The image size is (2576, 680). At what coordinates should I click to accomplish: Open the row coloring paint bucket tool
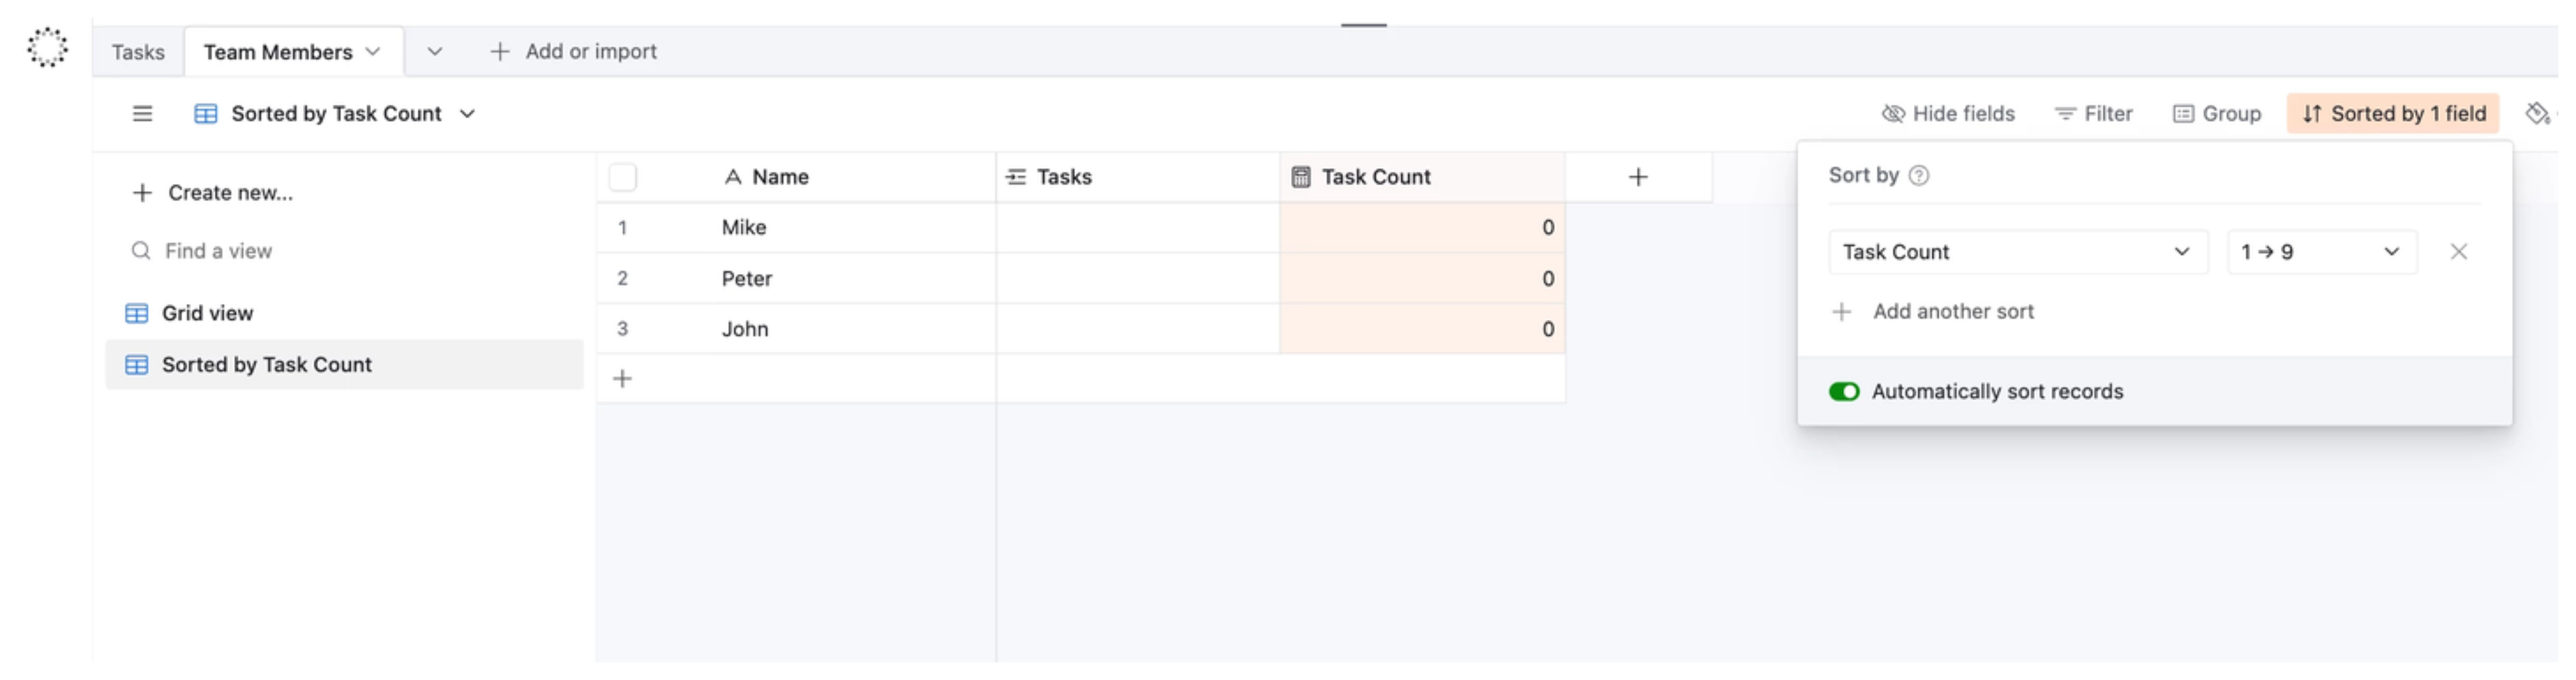[x=2537, y=113]
